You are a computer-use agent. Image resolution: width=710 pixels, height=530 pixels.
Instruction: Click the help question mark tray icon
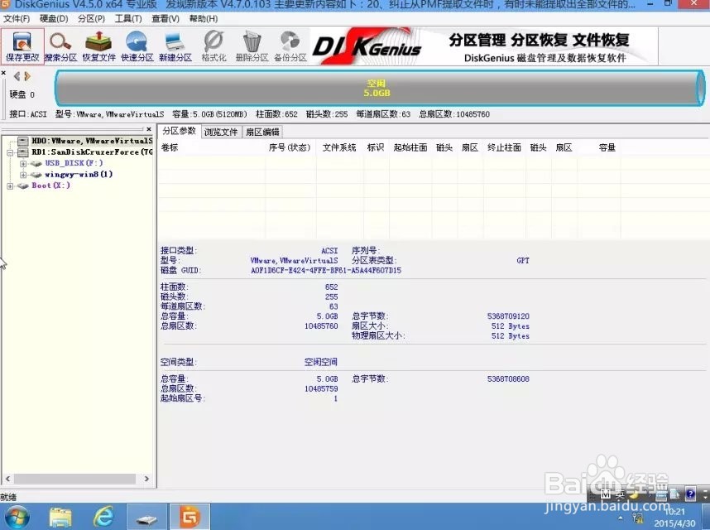(x=690, y=494)
